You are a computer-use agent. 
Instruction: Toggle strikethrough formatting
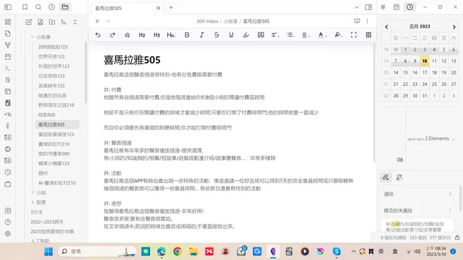click(216, 35)
